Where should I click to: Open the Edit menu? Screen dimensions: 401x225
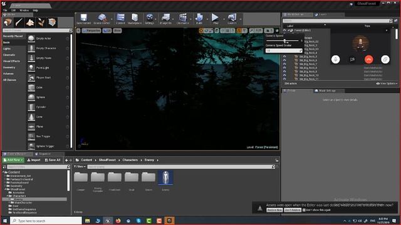click(14, 11)
